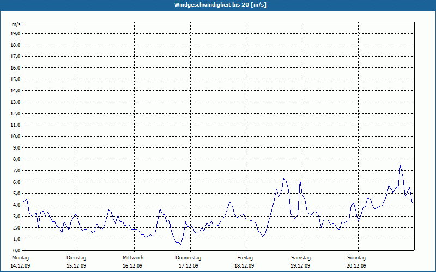Image resolution: width=436 pixels, height=272 pixels.
Task: Select the 'Mittwoch' day label
Action: pos(133,258)
